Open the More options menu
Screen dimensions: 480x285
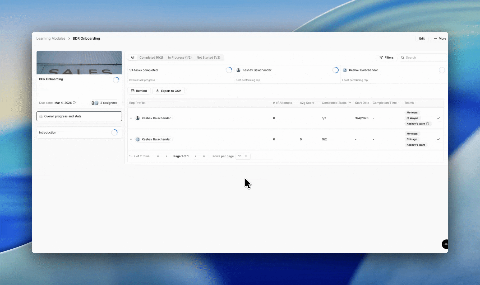tap(440, 39)
